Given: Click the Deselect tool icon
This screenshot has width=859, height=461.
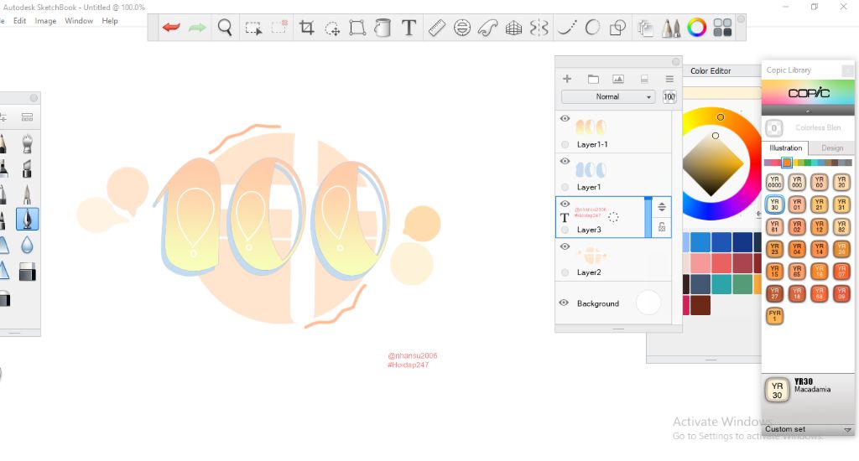Looking at the screenshot, I should [x=279, y=28].
